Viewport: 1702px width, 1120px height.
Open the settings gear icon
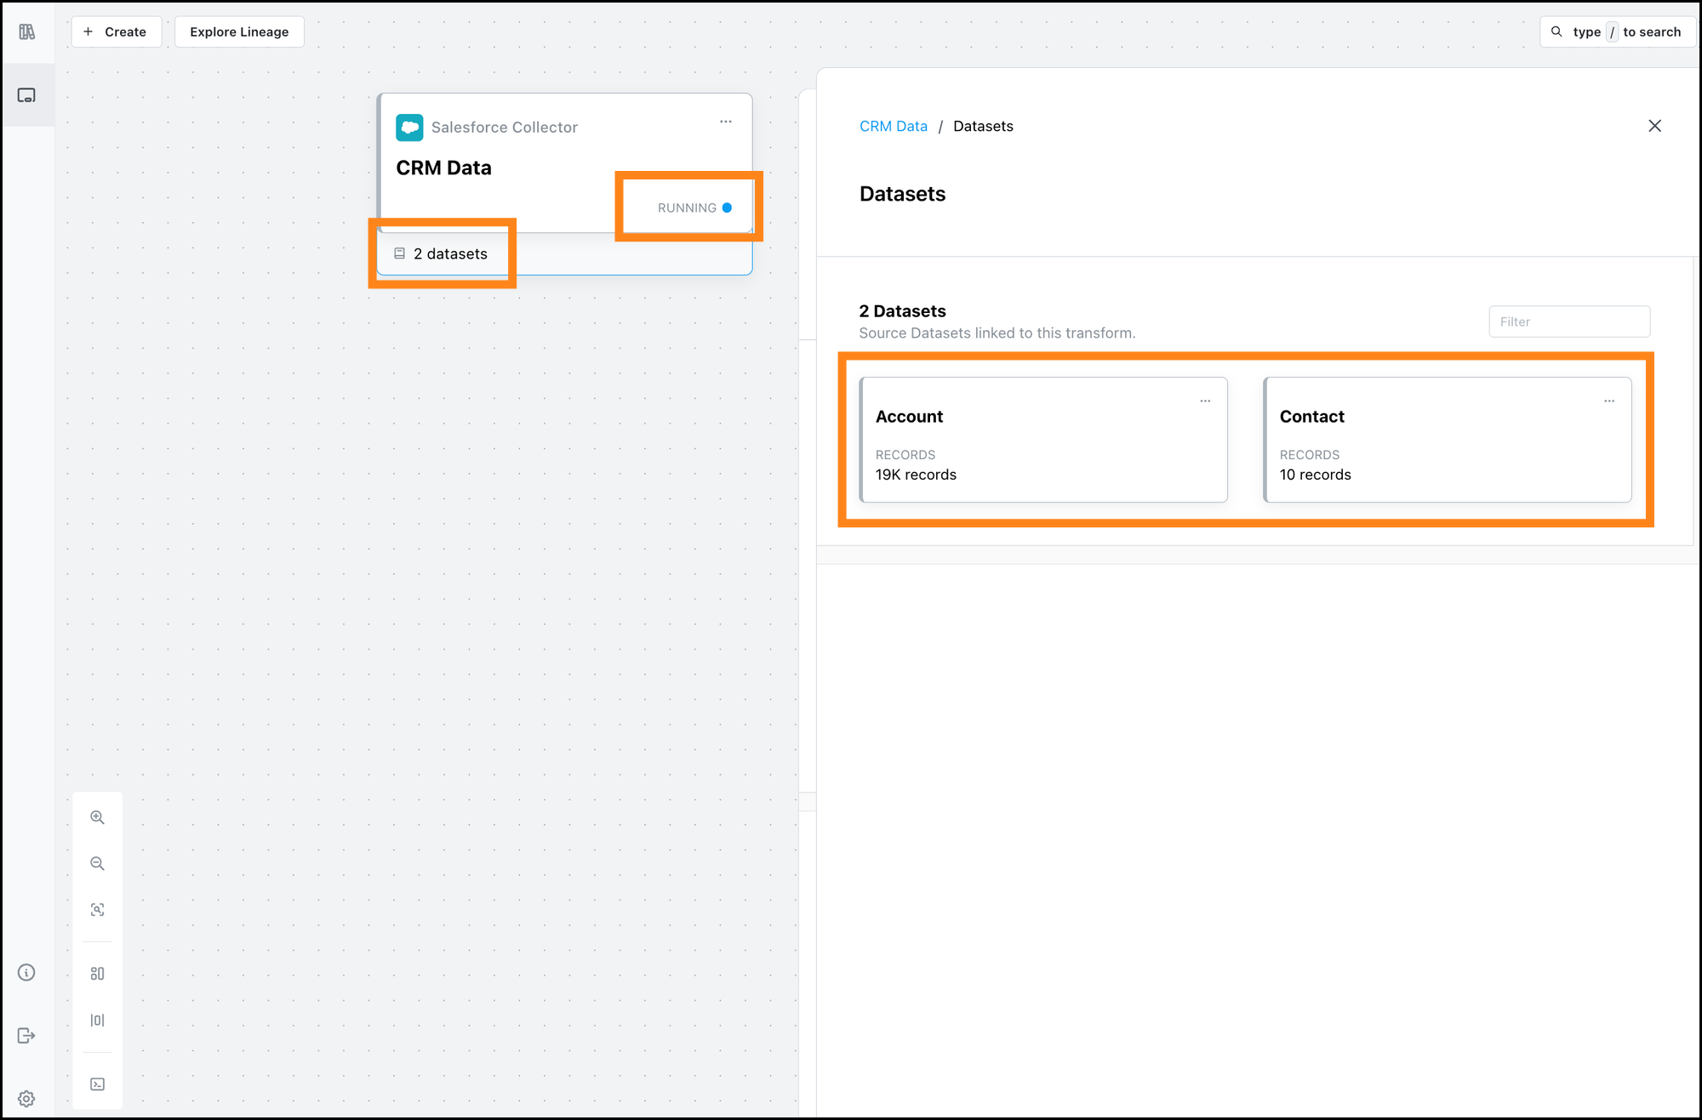point(27,1098)
